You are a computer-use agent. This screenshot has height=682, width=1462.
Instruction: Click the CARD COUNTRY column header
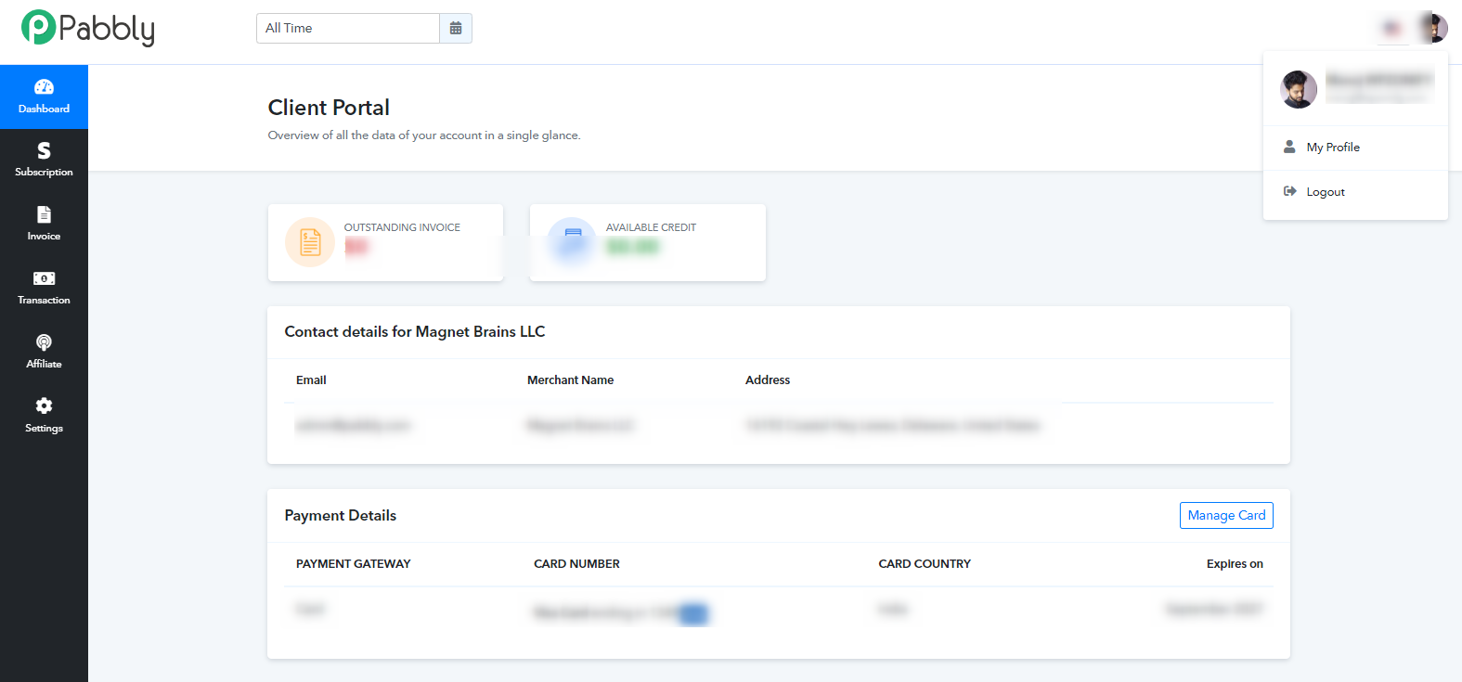click(x=925, y=564)
